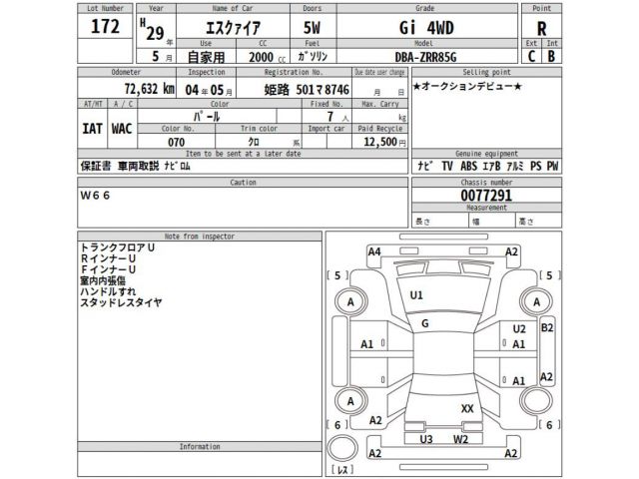Select the A4 scratch mark on diagram
This screenshot has width=639, height=479.
374,251
